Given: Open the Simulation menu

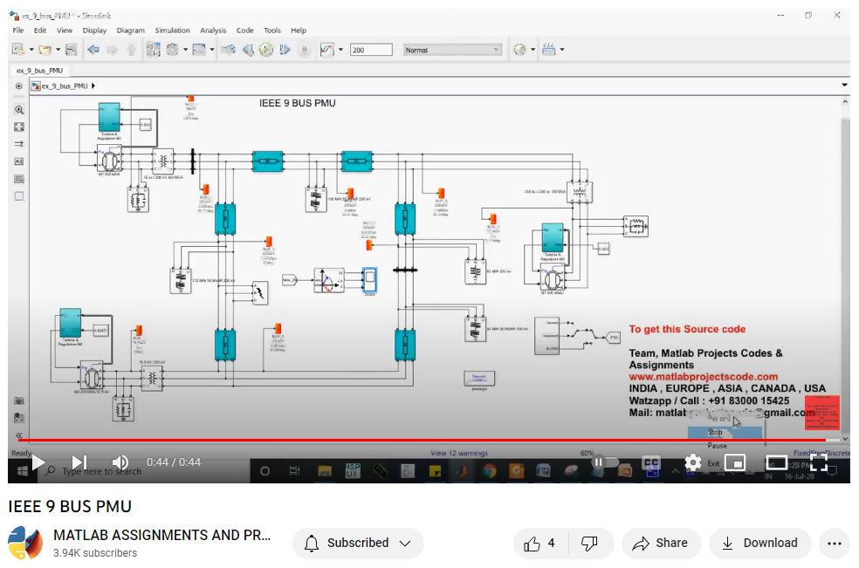Looking at the screenshot, I should tap(173, 31).
